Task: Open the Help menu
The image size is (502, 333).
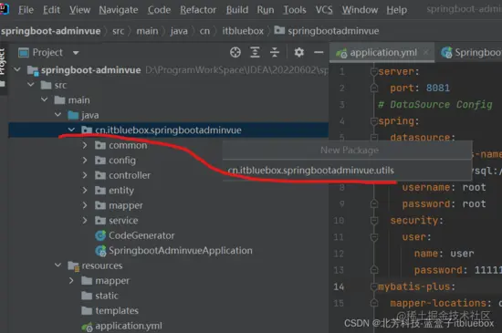Action: click(x=397, y=10)
